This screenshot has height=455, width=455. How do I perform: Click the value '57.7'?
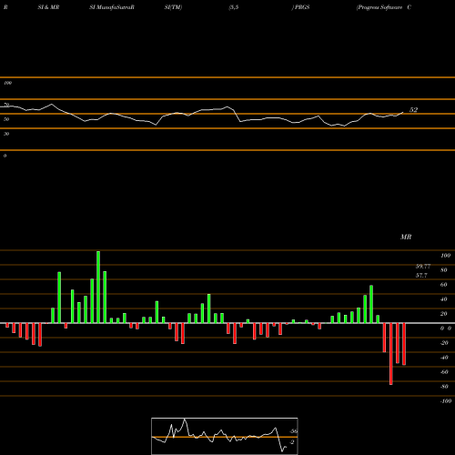(421, 276)
